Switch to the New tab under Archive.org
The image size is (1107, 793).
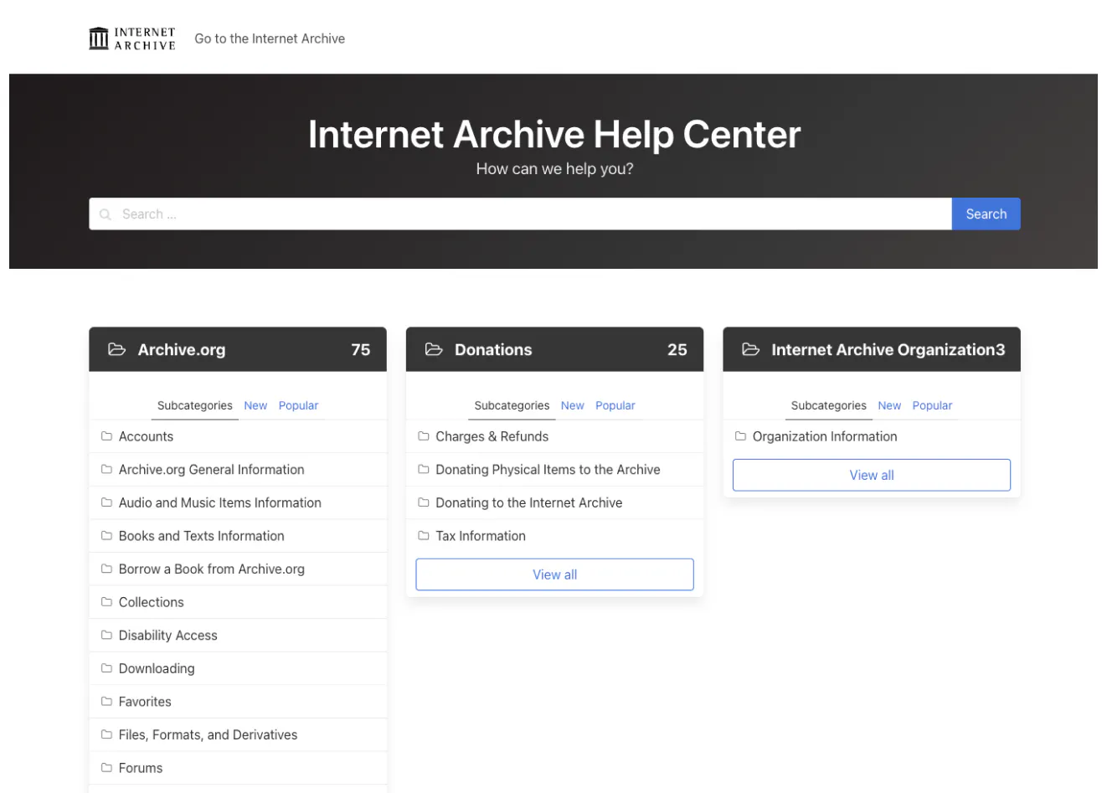click(255, 405)
